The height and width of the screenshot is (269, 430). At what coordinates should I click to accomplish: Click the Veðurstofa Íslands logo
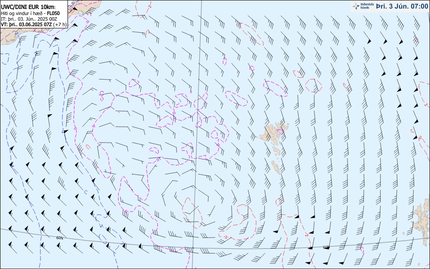[x=363, y=6]
